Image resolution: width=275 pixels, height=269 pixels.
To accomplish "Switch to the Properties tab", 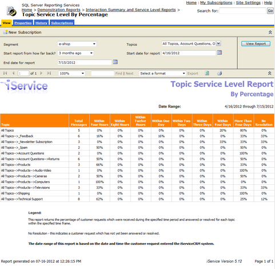I will 23,23.
